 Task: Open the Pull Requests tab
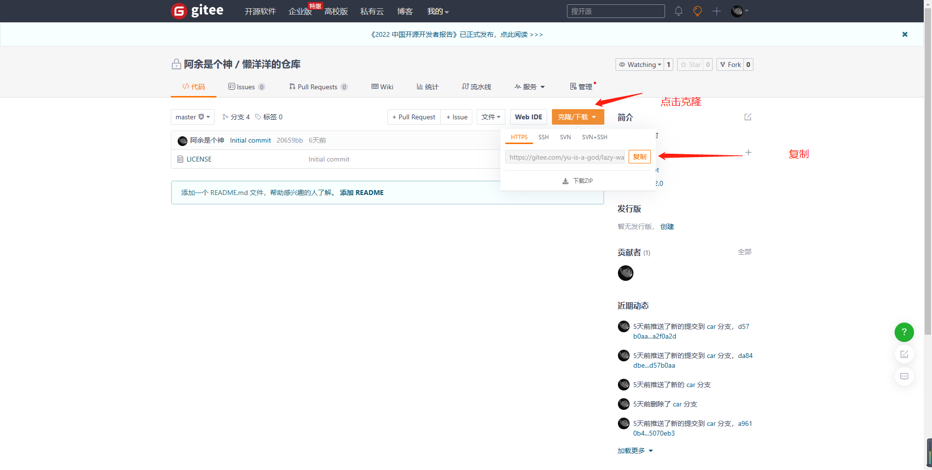pyautogui.click(x=318, y=87)
